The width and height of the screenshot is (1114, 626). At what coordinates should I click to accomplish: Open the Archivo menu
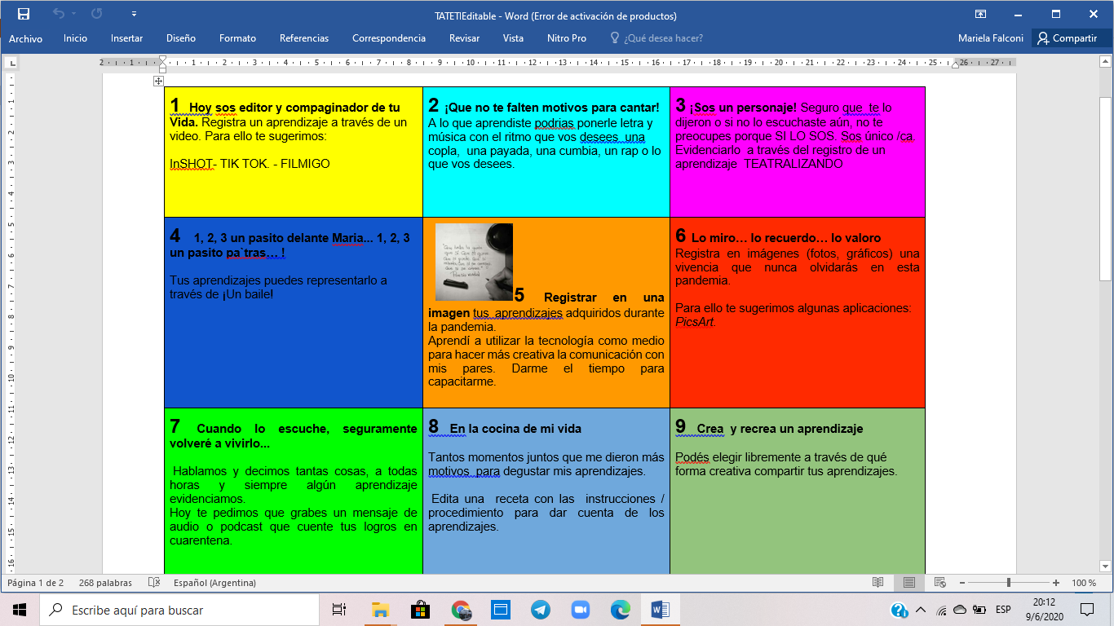pyautogui.click(x=25, y=38)
